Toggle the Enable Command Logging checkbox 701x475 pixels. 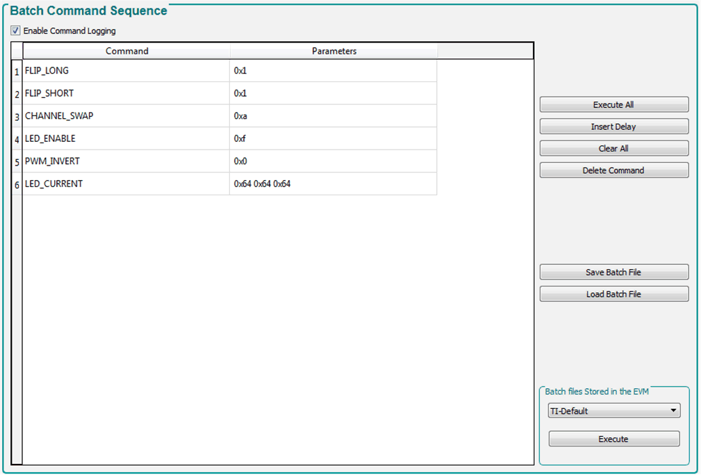15,31
